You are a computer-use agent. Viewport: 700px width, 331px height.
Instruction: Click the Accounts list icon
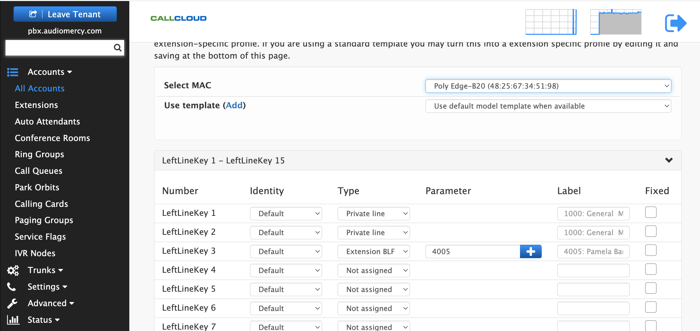pyautogui.click(x=13, y=72)
